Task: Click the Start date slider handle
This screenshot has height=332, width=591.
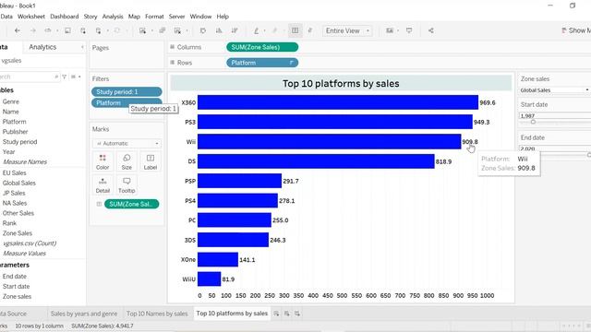Action: pos(533,122)
